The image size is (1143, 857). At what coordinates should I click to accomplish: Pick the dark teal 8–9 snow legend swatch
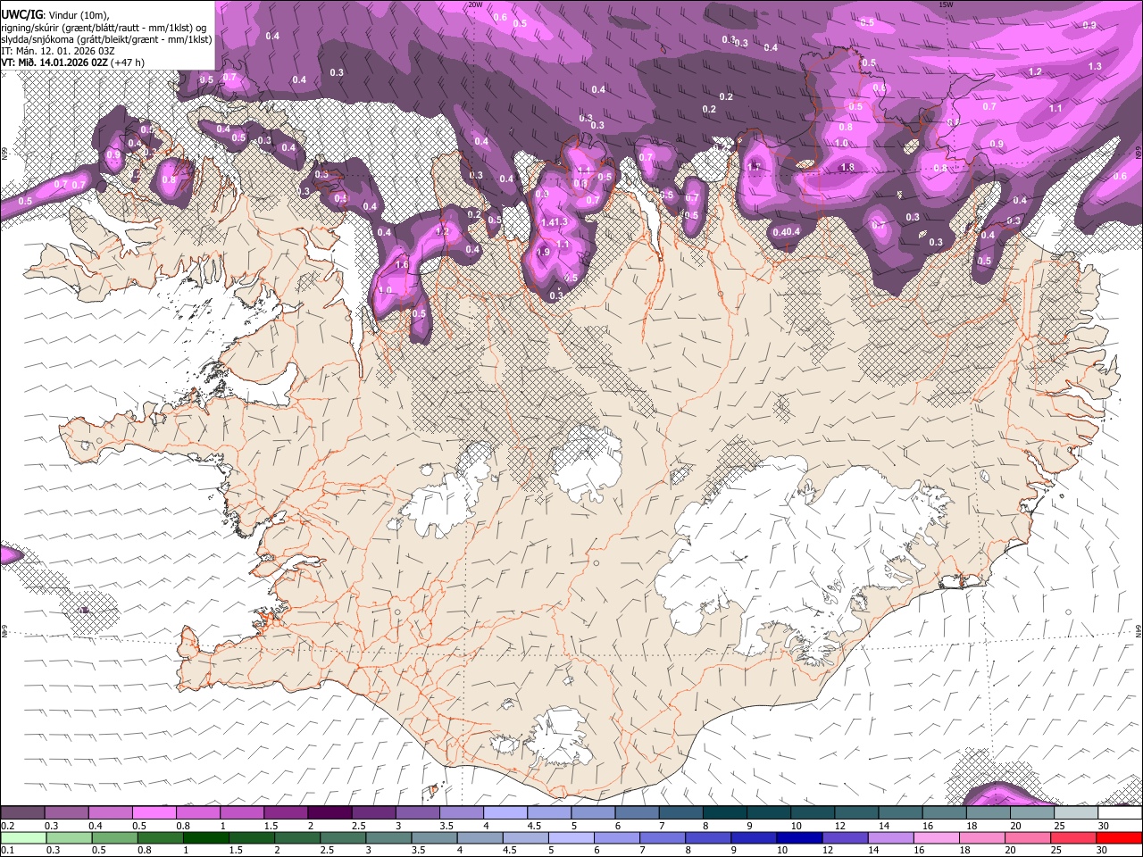[x=725, y=813]
